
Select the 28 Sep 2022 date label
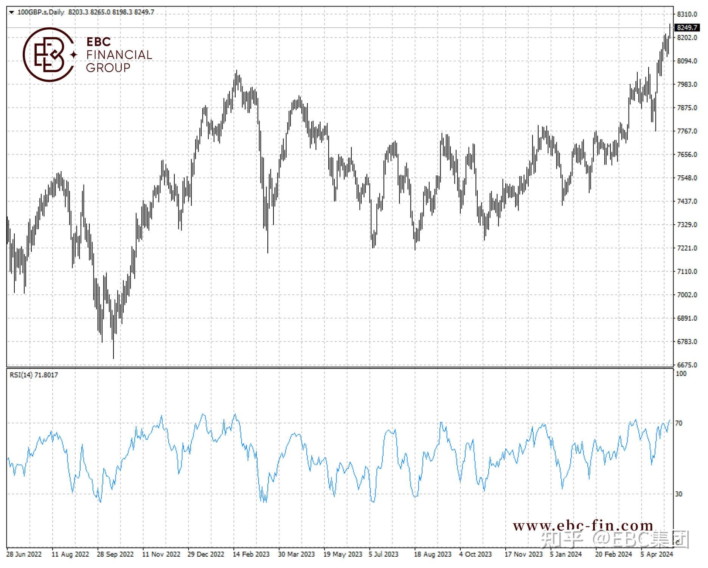115,554
